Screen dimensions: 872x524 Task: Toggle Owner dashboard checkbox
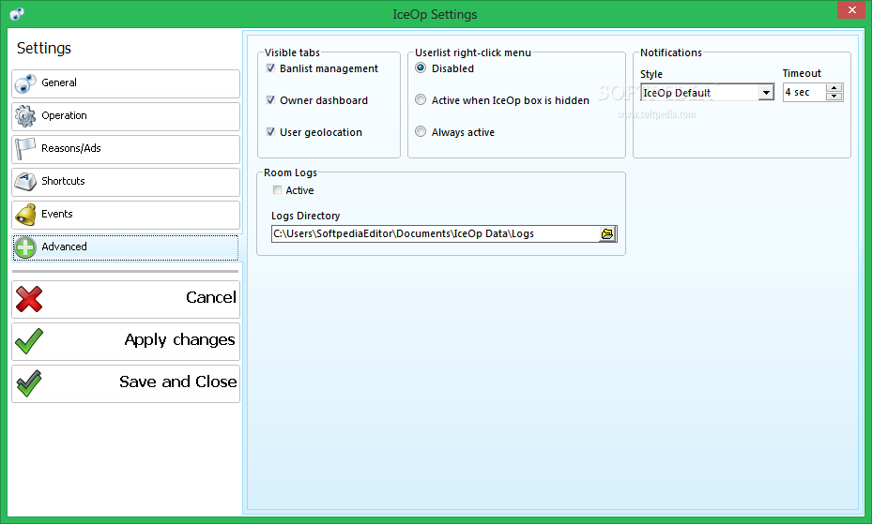pos(271,100)
